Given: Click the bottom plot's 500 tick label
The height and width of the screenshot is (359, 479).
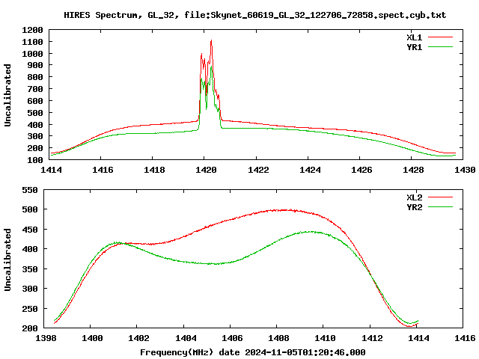Looking at the screenshot, I should 30,209.
